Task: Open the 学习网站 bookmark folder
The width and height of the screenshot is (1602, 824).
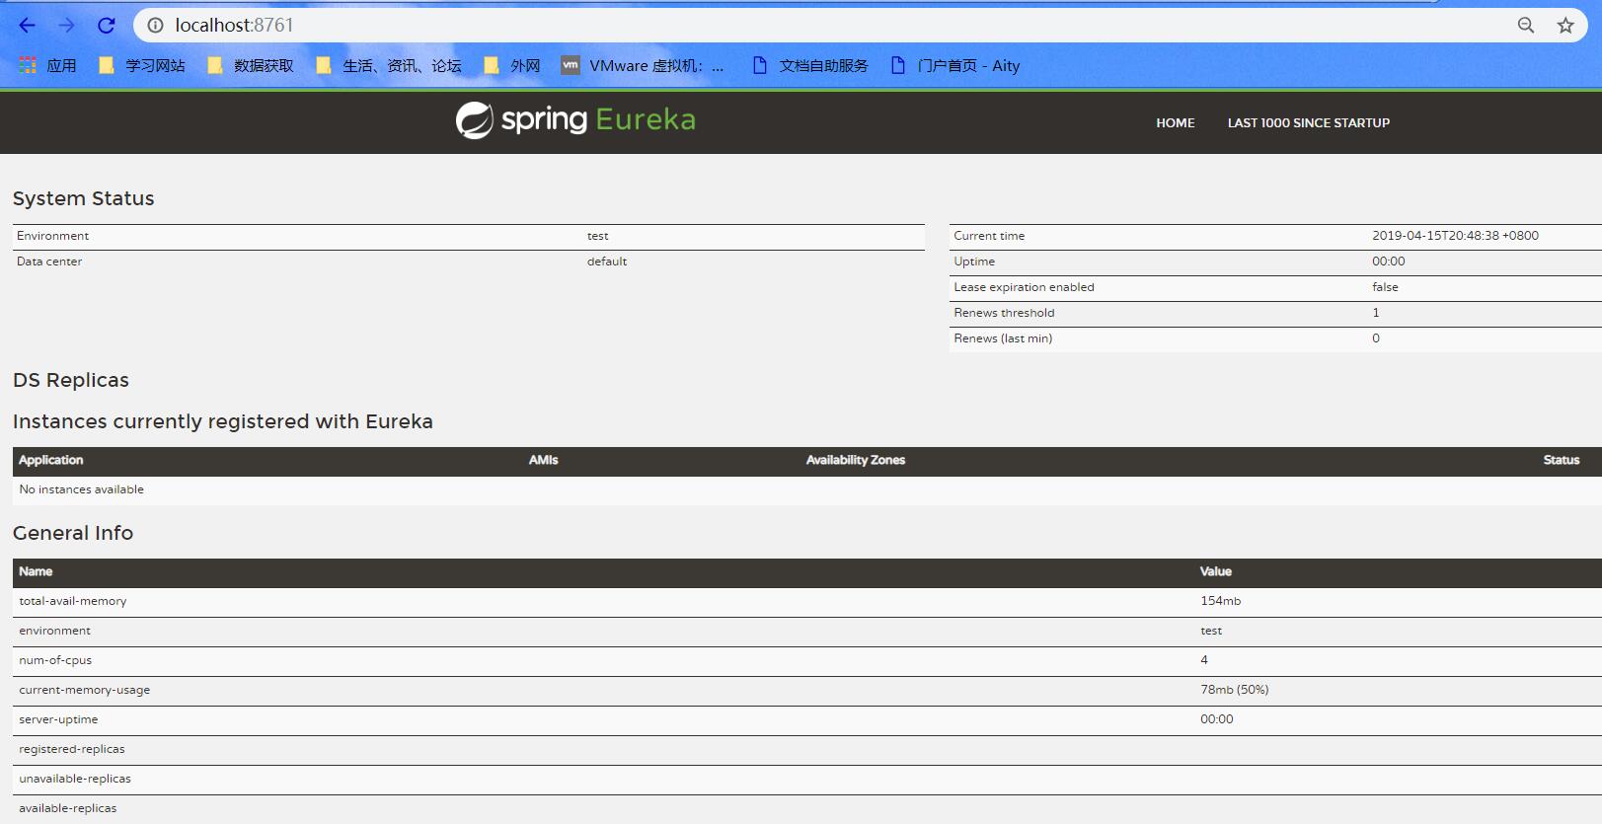Action: tap(142, 65)
